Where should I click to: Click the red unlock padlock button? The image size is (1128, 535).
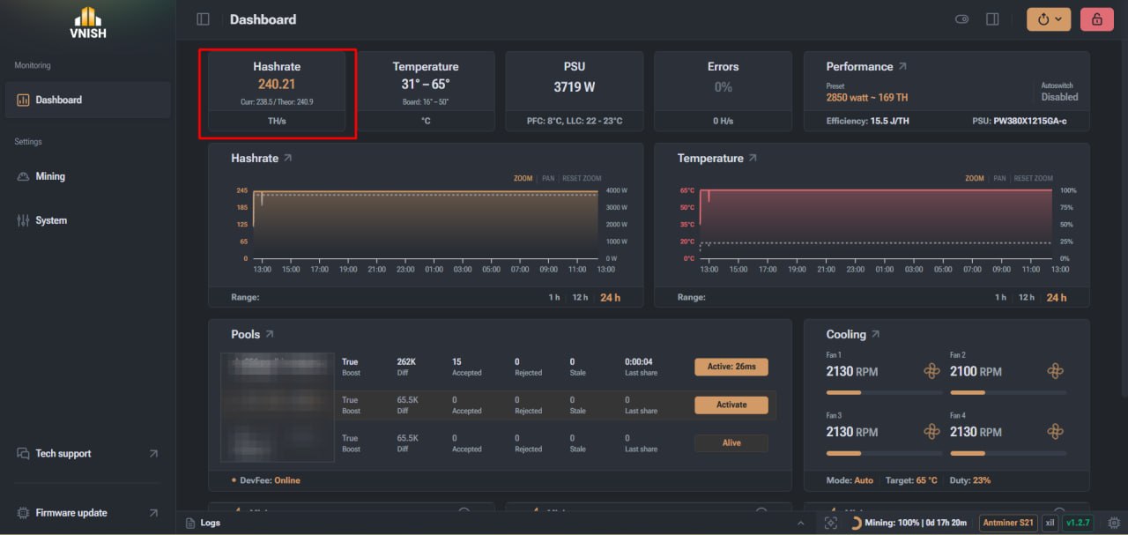point(1097,19)
